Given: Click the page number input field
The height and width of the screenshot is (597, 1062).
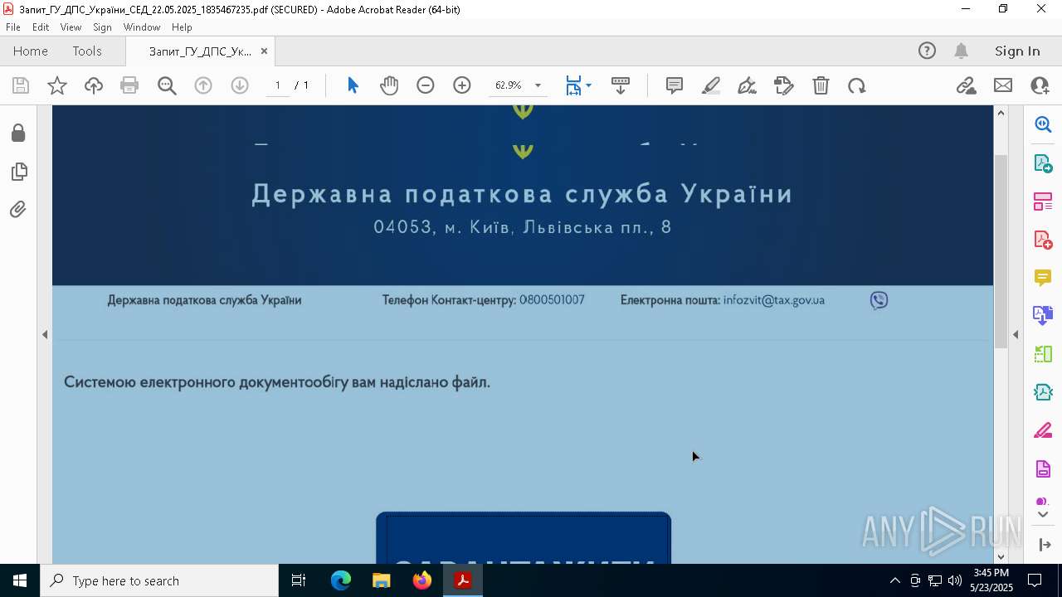Looking at the screenshot, I should coord(278,85).
